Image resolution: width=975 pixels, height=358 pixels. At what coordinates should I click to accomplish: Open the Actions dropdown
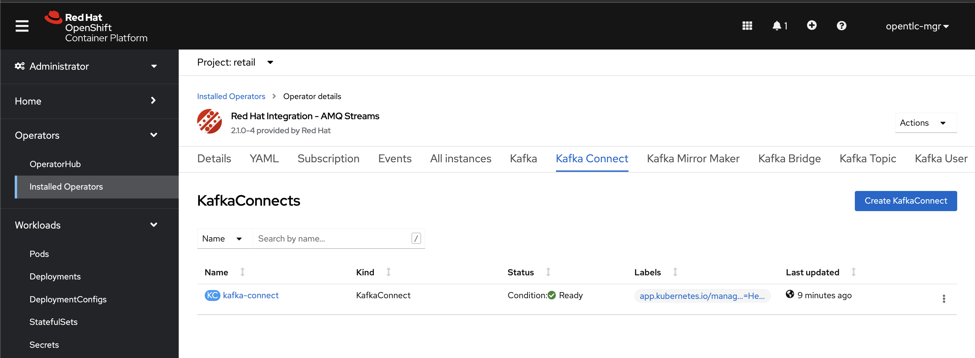925,123
